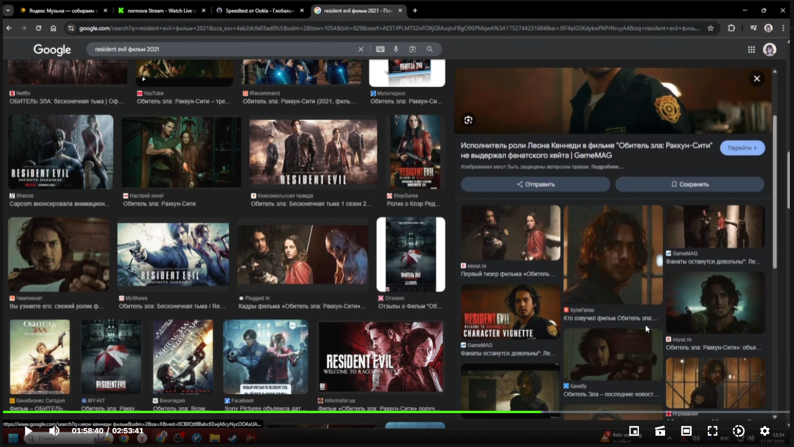Click the IRecommend result caption
Image resolution: width=794 pixels, height=447 pixels.
pos(299,102)
